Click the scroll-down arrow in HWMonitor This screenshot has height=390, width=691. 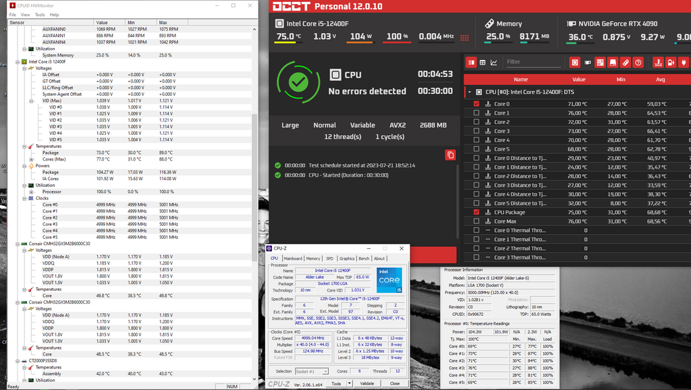pyautogui.click(x=254, y=379)
